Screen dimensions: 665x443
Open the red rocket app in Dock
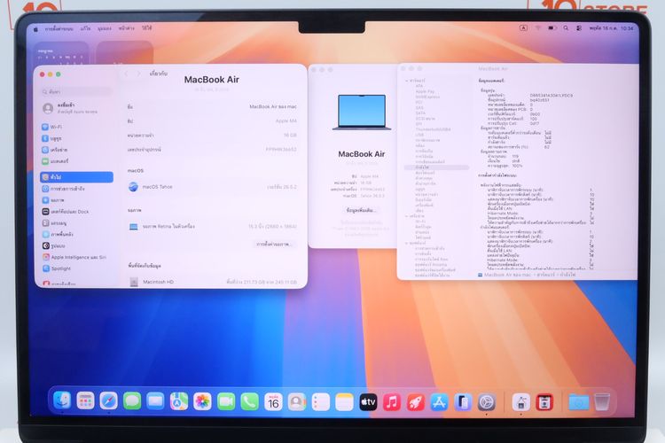[416, 402]
